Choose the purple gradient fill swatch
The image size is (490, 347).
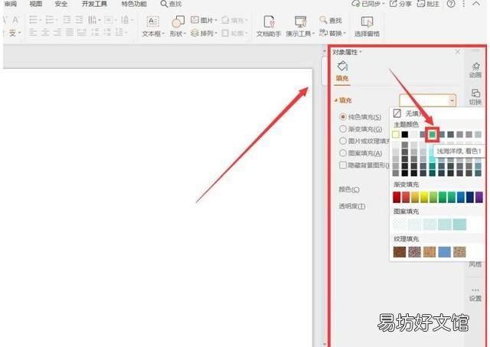click(479, 198)
